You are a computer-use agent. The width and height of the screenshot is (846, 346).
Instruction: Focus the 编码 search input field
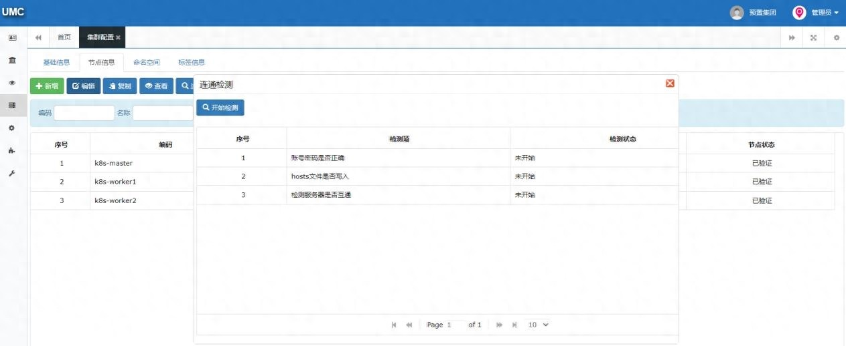point(84,113)
